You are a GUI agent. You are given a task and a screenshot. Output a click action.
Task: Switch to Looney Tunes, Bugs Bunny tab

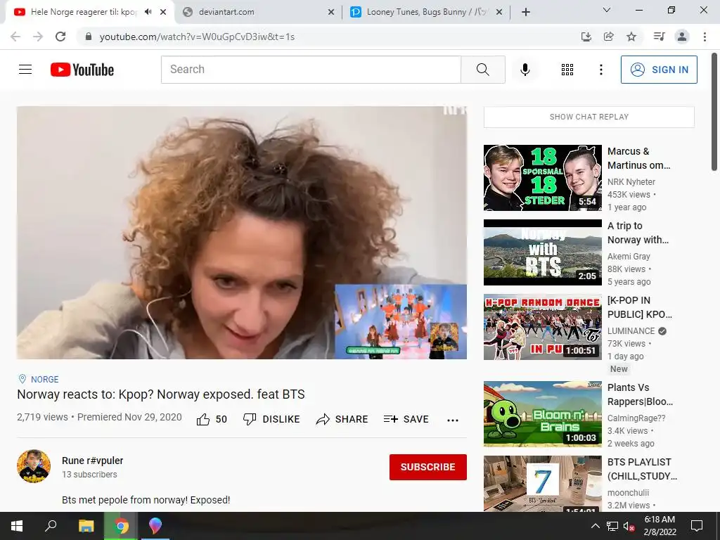[x=427, y=12]
